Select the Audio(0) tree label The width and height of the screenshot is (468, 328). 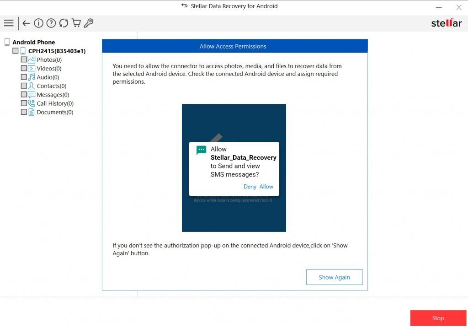48,77
